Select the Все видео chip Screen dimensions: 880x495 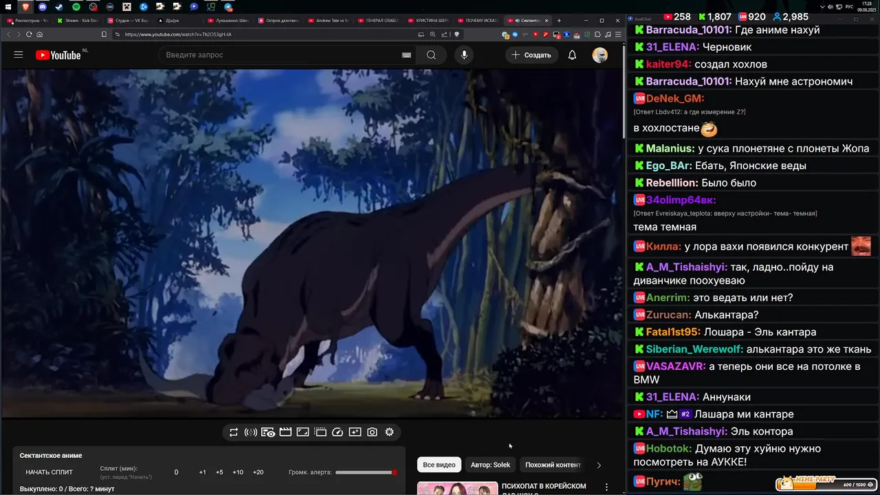[x=439, y=465]
